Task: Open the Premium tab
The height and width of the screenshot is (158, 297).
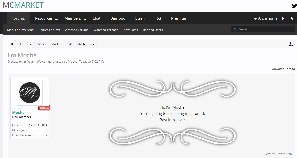Action: tap(179, 18)
